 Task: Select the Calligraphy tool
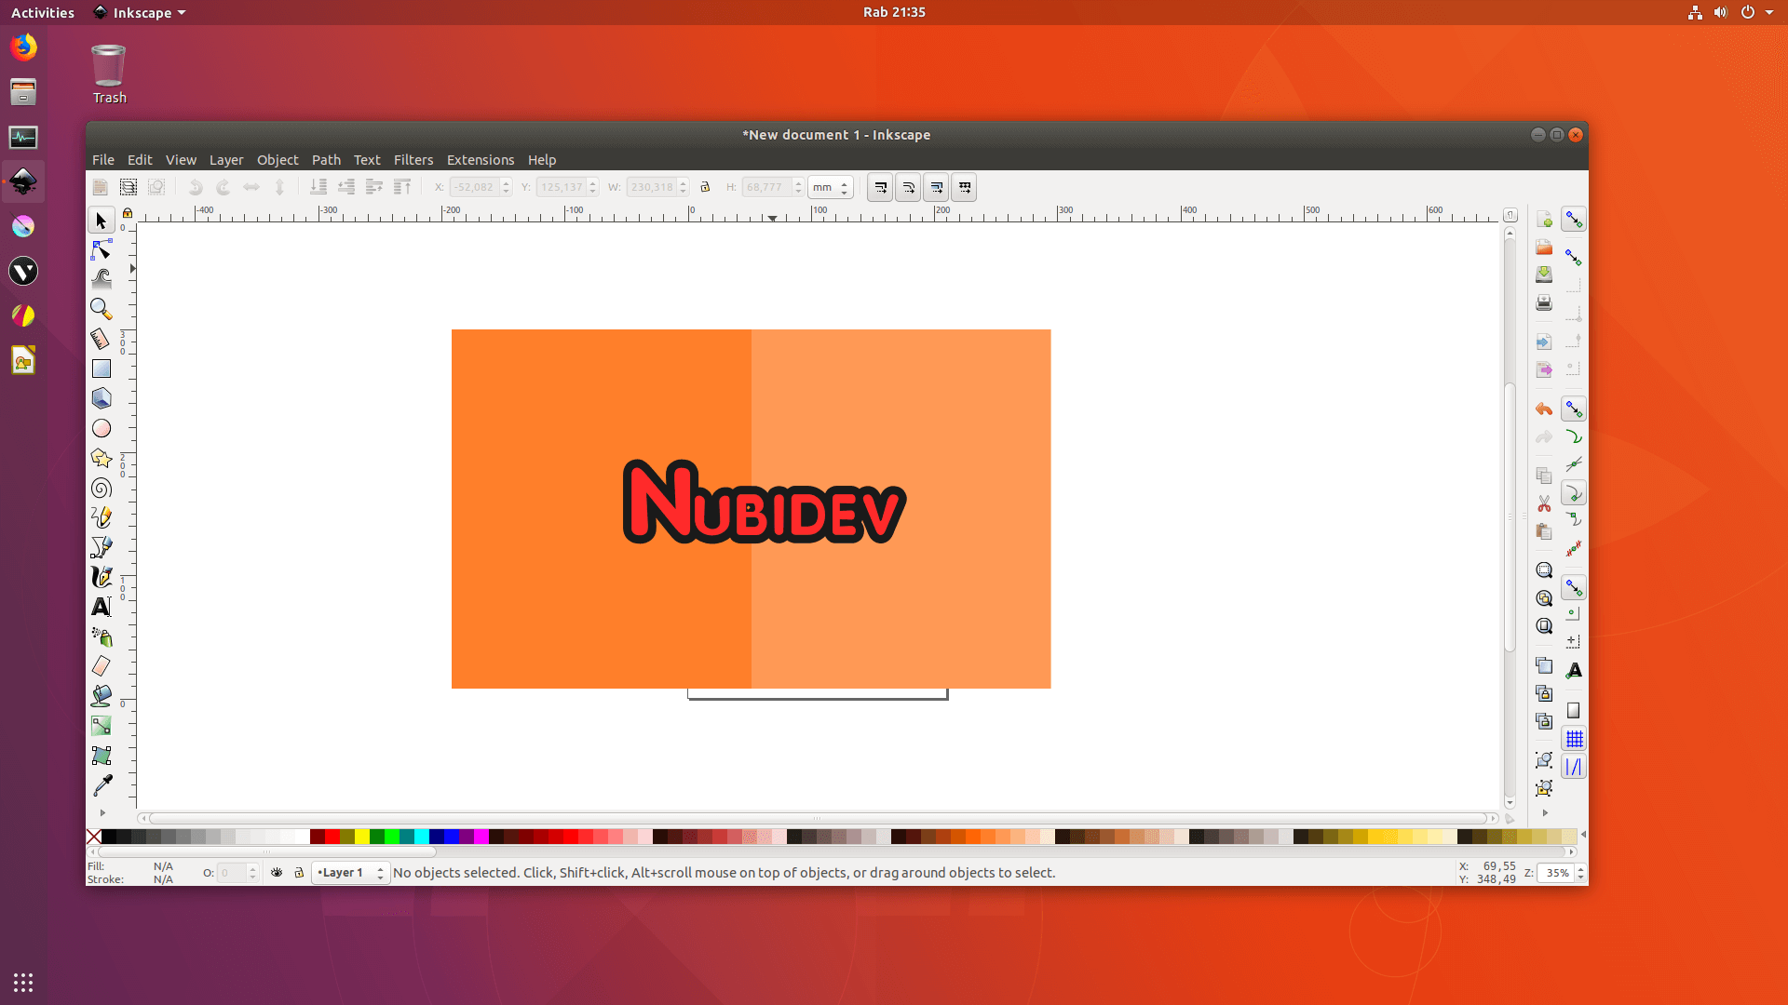[x=101, y=577]
